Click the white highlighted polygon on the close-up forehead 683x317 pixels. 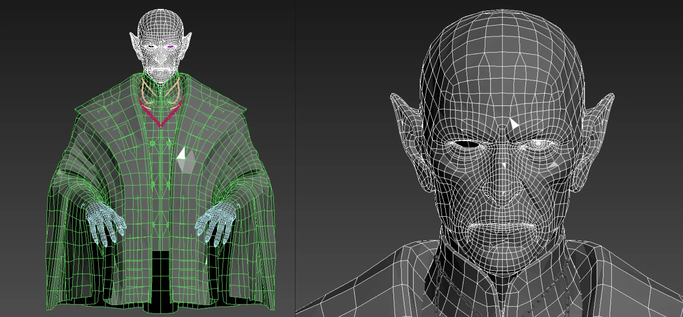pos(514,125)
